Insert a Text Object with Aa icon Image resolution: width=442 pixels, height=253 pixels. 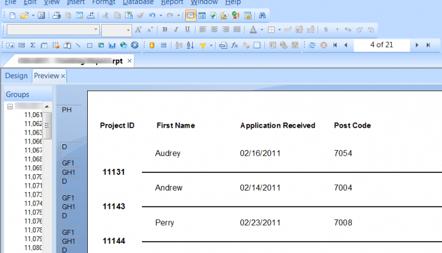click(11, 45)
